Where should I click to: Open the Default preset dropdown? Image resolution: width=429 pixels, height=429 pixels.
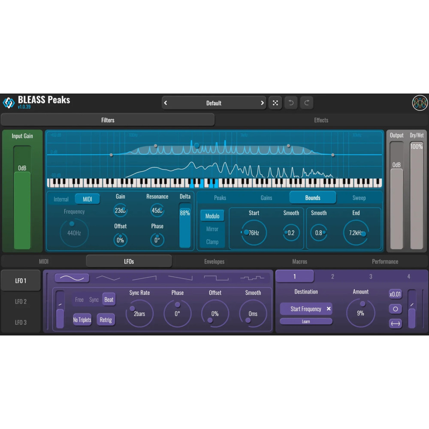pyautogui.click(x=214, y=103)
